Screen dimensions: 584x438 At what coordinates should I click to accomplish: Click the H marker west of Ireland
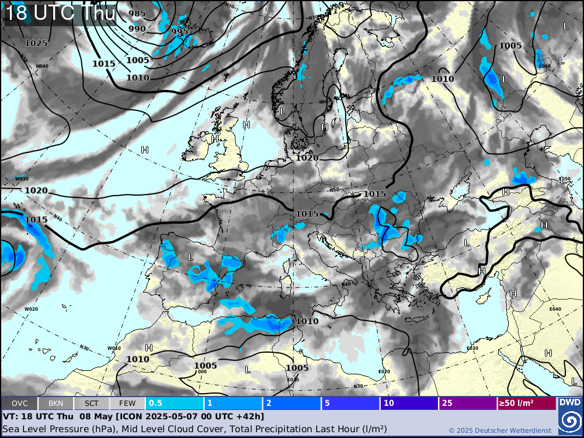(145, 150)
